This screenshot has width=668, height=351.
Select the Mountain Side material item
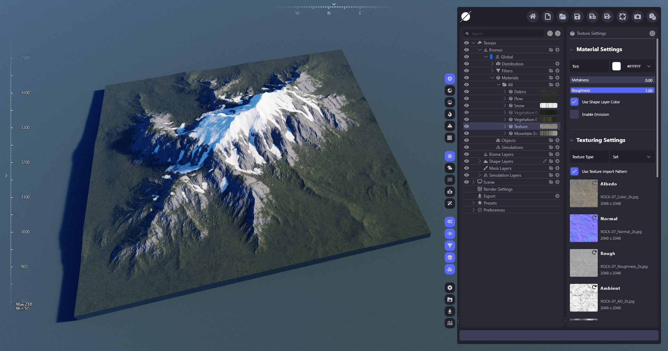coord(526,133)
